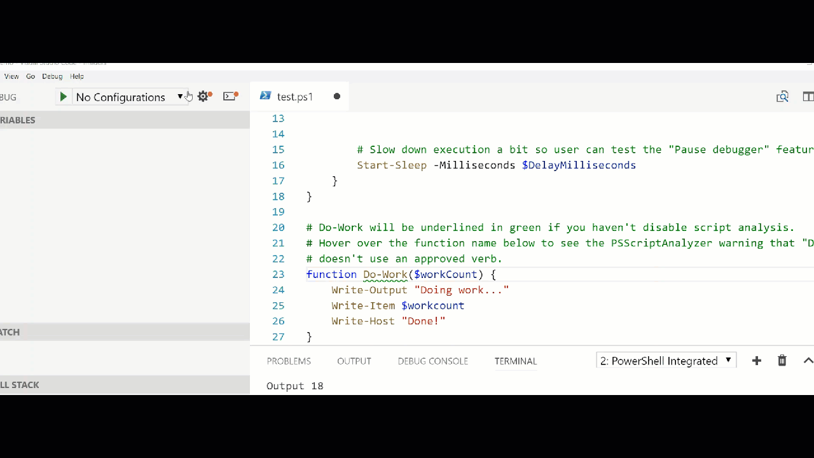Collapse the VARIABLES section header
This screenshot has width=814, height=458.
125,120
